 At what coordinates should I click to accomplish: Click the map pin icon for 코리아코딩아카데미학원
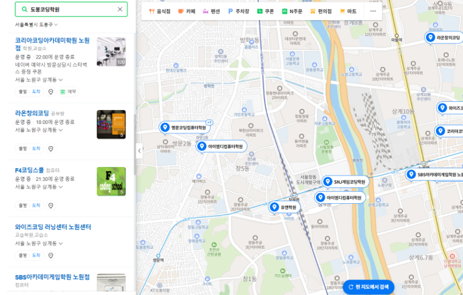(51, 92)
